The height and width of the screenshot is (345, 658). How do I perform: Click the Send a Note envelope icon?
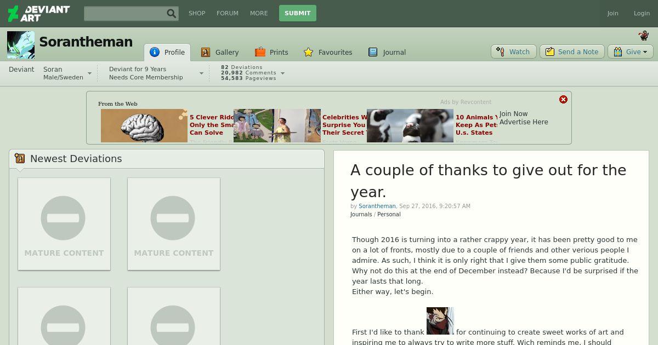click(550, 51)
